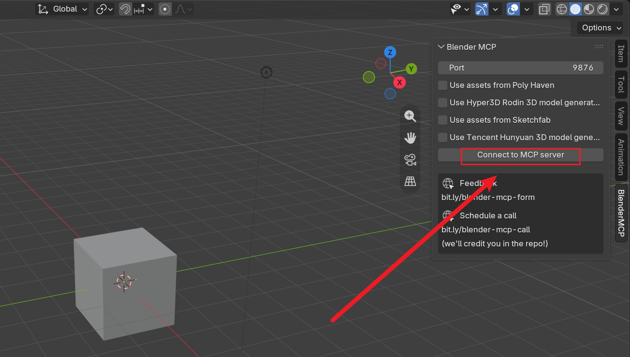Click the Blender MCP panel drag grip
This screenshot has height=357, width=630.
(599, 47)
